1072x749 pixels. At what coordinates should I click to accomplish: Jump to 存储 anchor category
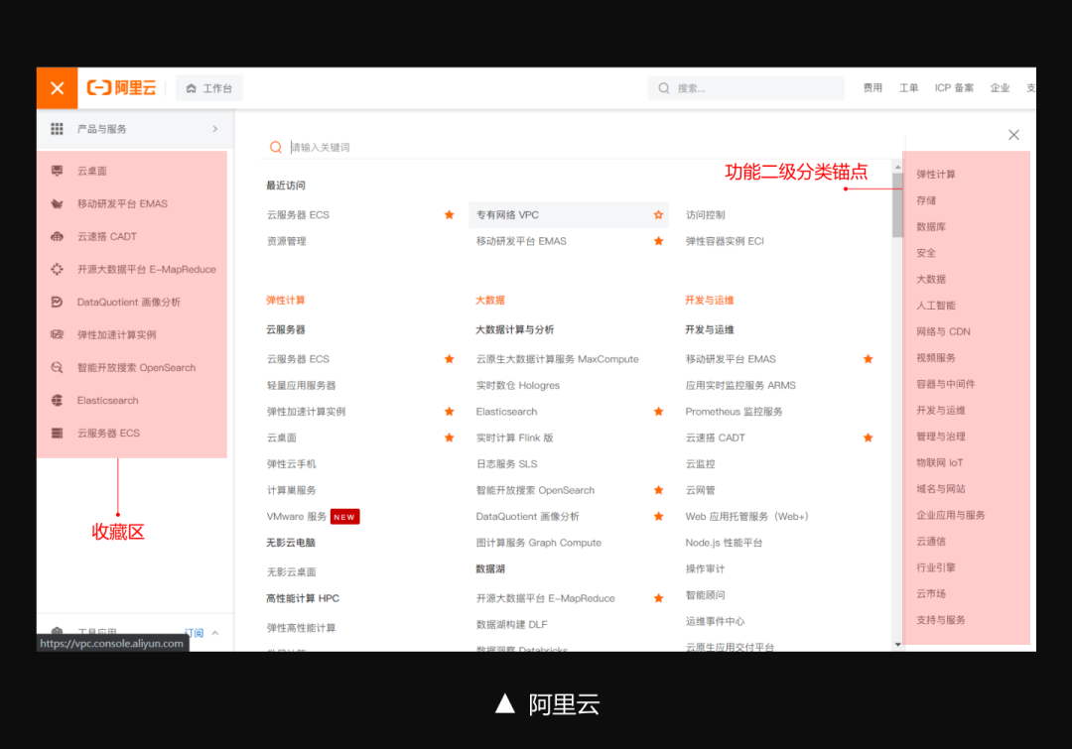click(926, 200)
